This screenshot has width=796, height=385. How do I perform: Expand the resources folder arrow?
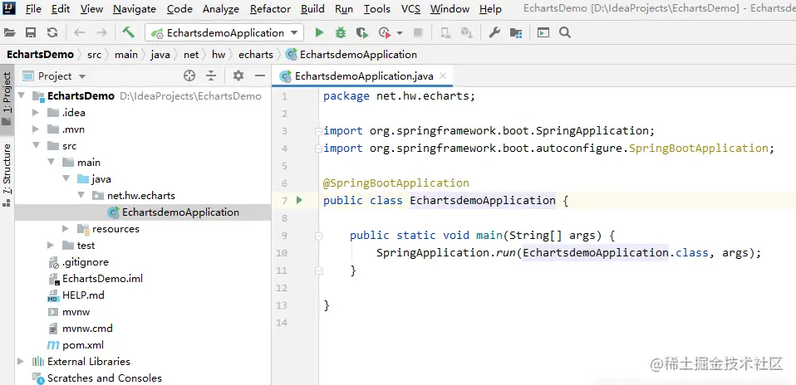[66, 229]
